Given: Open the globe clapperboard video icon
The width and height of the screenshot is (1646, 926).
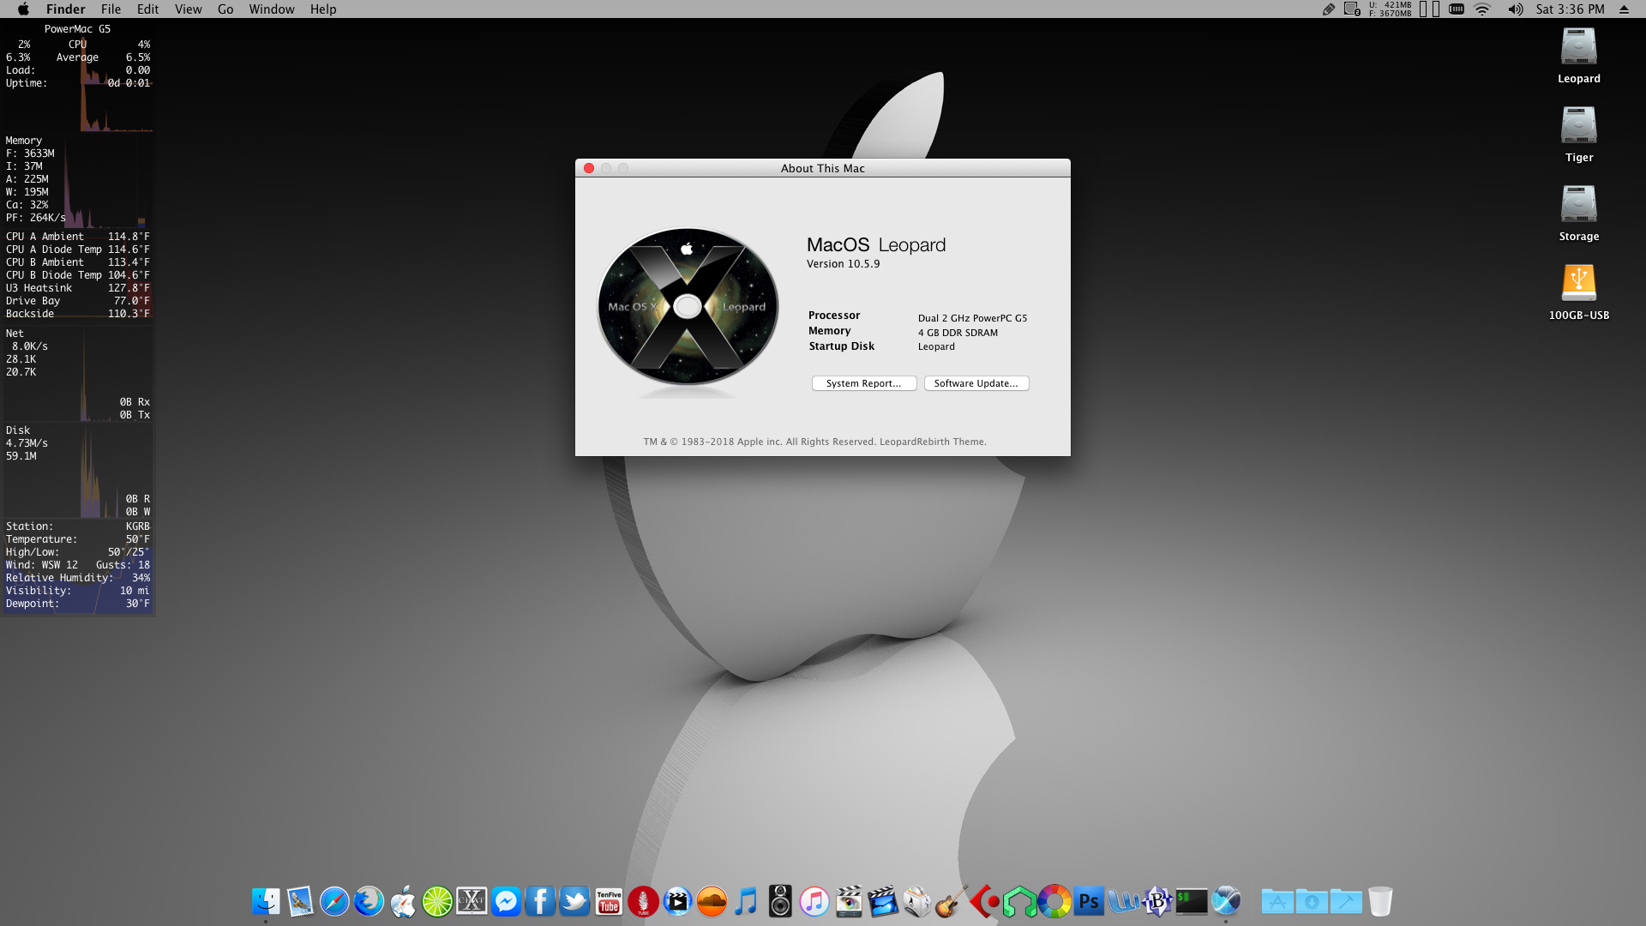Looking at the screenshot, I should point(677,901).
